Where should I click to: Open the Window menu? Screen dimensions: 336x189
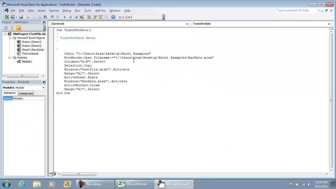coord(115,10)
